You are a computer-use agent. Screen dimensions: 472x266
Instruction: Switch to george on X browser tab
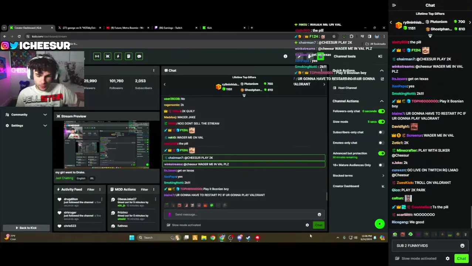79,28
